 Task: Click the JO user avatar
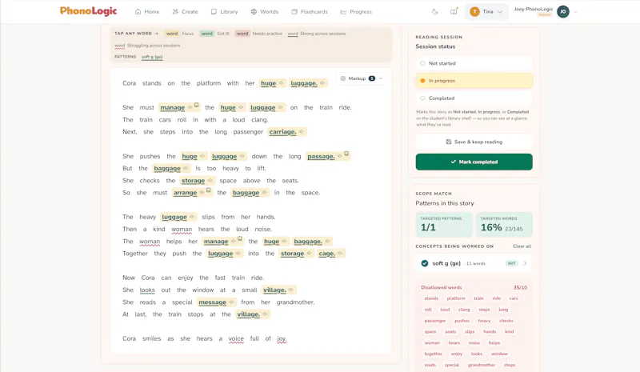click(x=563, y=12)
